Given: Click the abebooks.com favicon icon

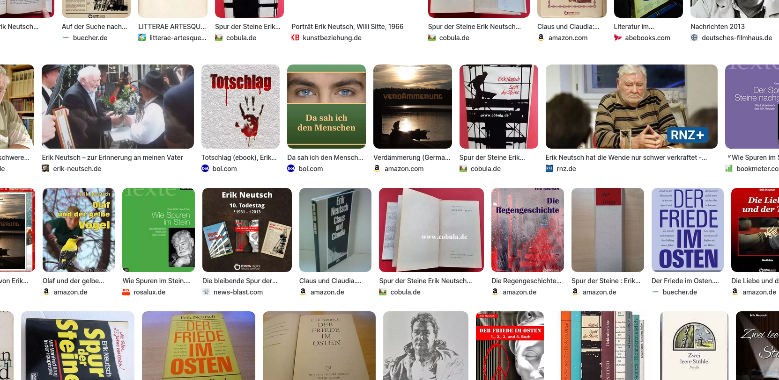Looking at the screenshot, I should click(618, 37).
